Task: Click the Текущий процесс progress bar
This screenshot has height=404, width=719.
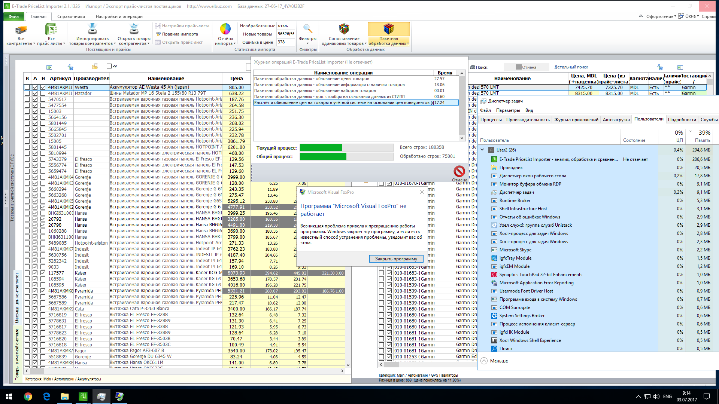Action: 346,148
